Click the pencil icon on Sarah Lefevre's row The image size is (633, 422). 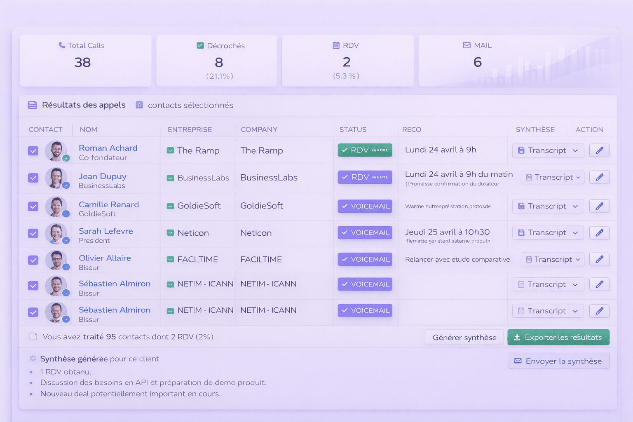click(600, 232)
